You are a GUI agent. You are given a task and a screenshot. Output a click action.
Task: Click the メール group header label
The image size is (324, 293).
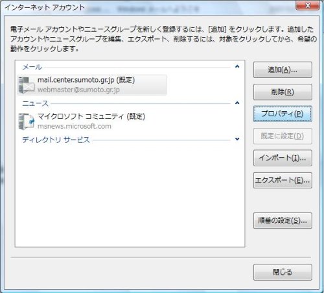32,67
